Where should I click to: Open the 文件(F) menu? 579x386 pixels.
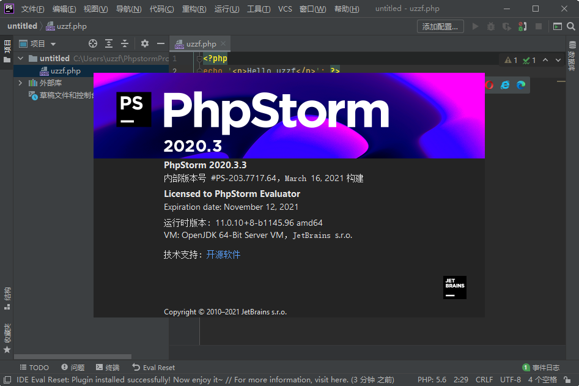point(33,9)
